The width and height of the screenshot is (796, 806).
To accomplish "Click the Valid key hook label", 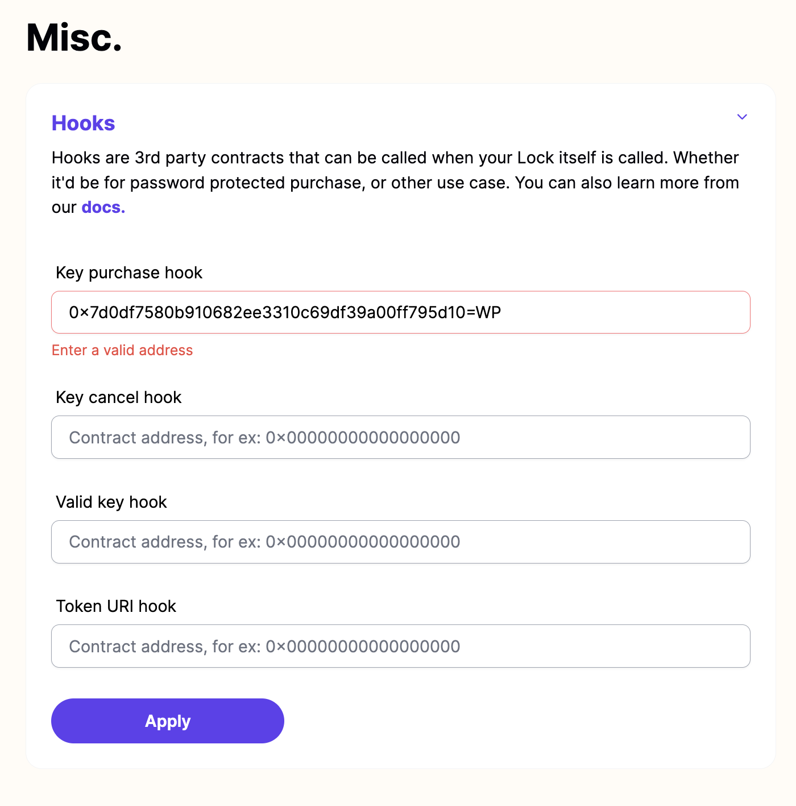I will pyautogui.click(x=111, y=502).
